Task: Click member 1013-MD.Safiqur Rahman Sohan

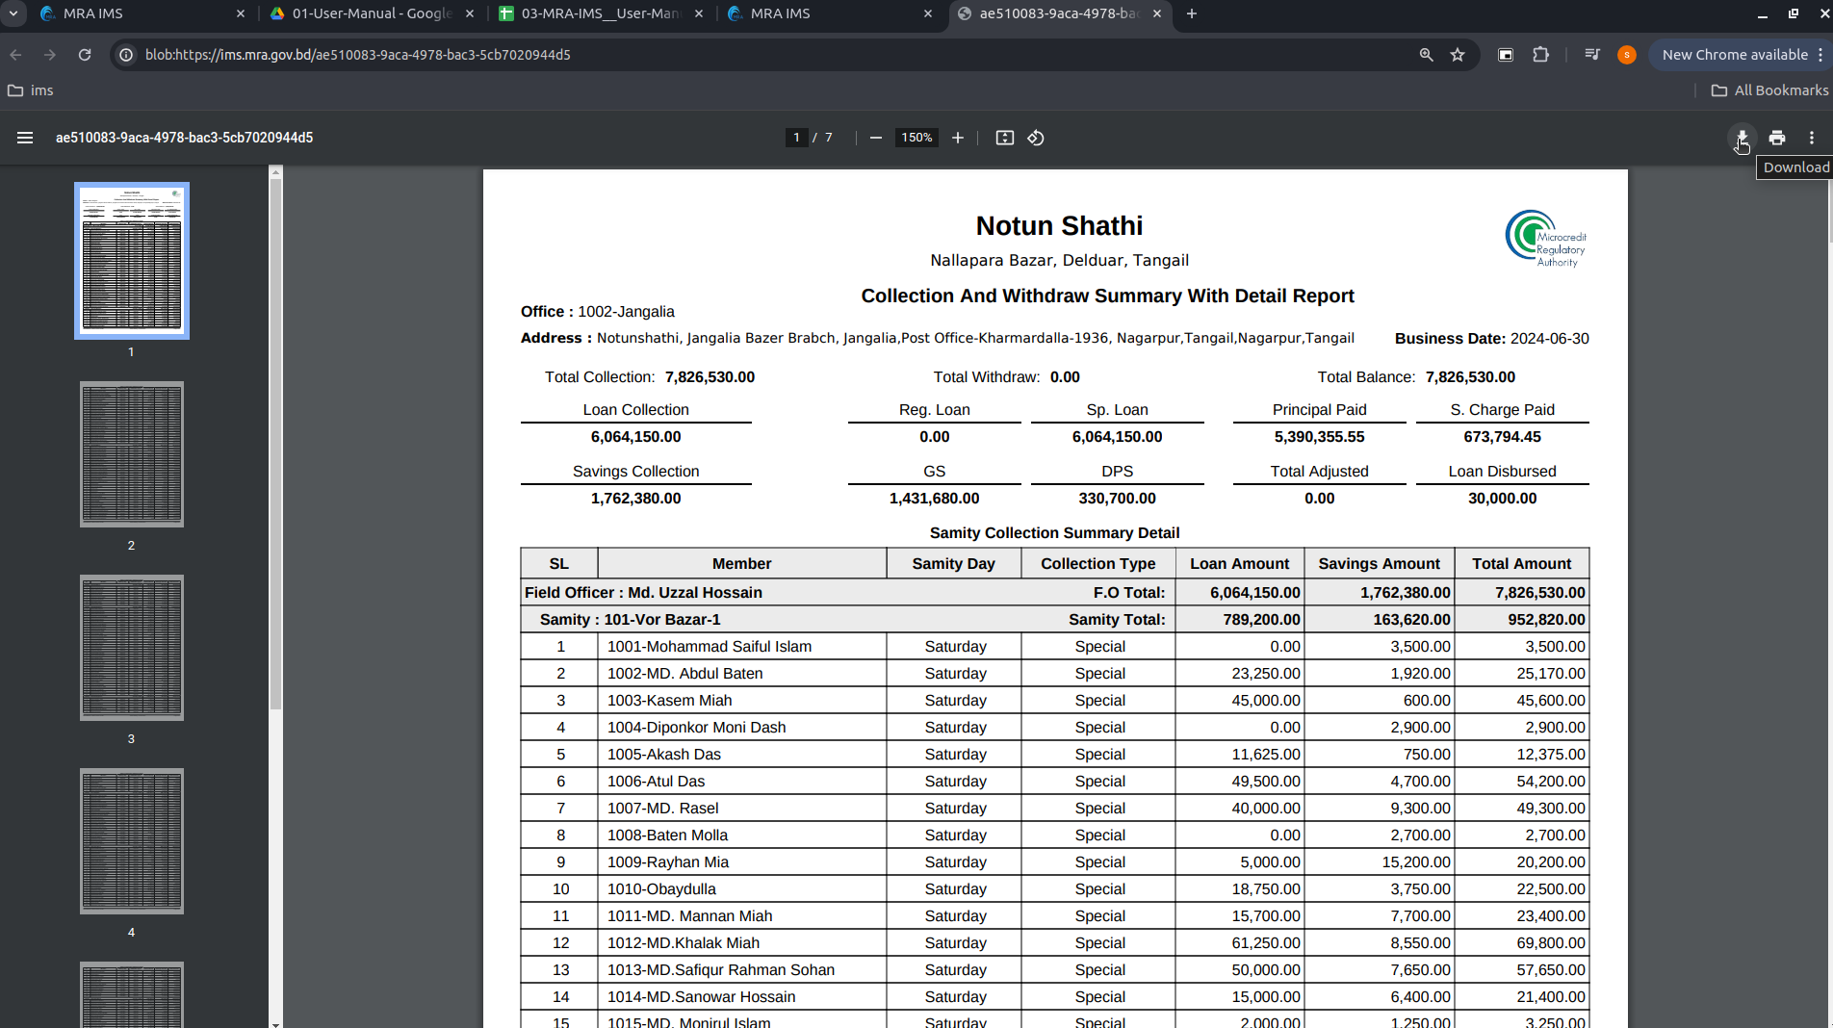Action: pos(720,970)
